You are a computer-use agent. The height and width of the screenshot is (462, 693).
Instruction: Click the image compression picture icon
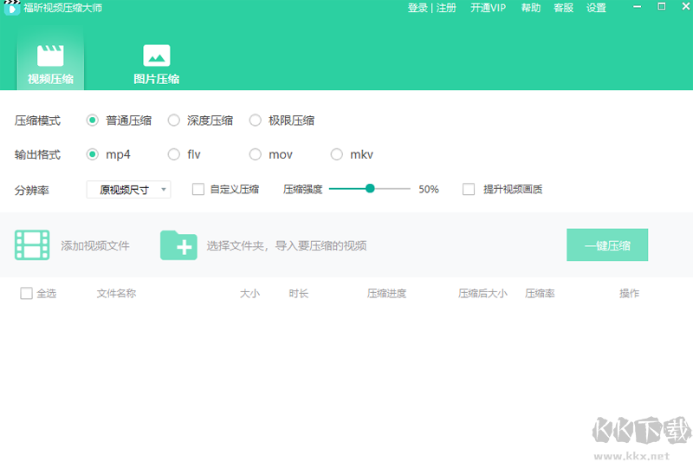coord(156,55)
